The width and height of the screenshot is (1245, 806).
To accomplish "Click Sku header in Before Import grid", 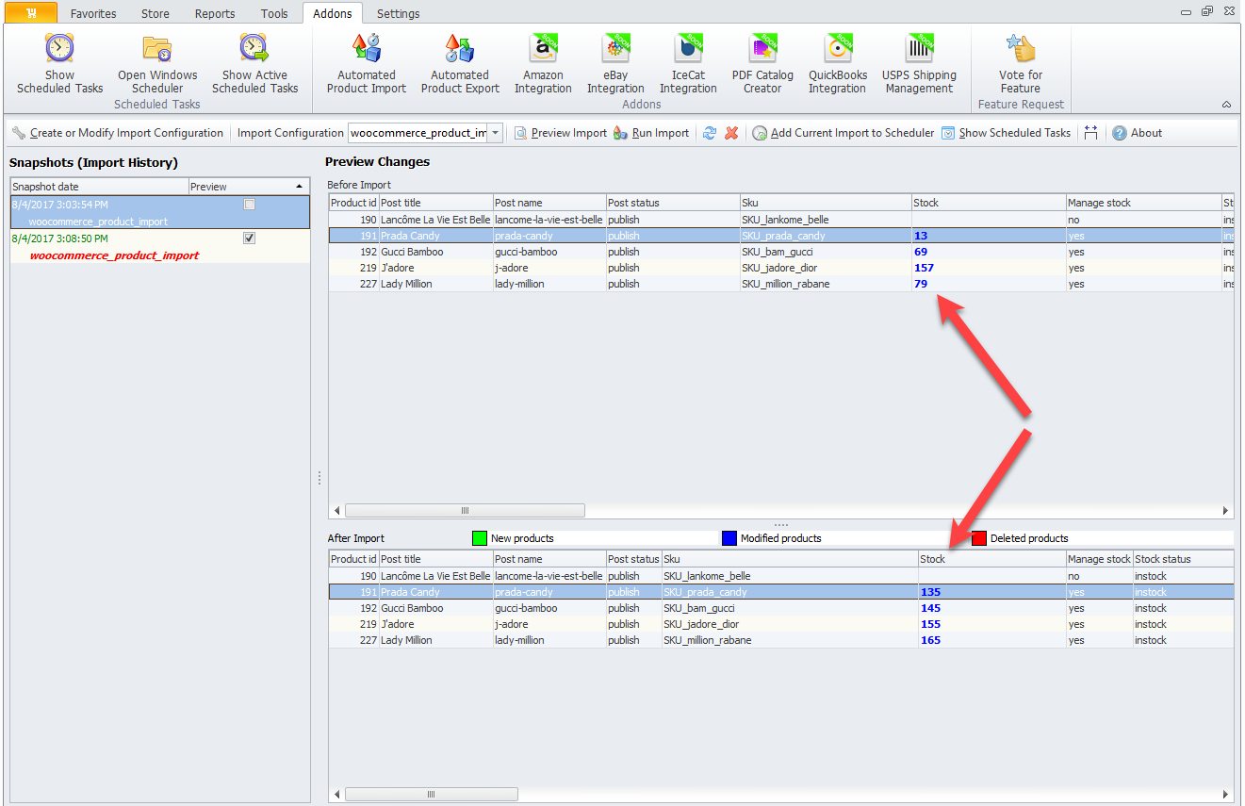I will pyautogui.click(x=825, y=203).
